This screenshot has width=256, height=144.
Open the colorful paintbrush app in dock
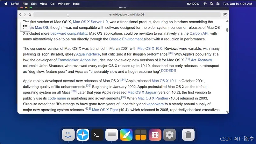(126, 135)
